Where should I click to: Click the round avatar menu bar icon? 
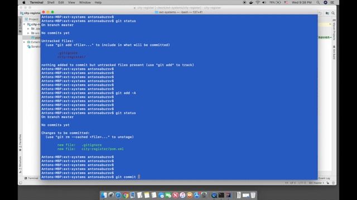pyautogui.click(x=325, y=2)
